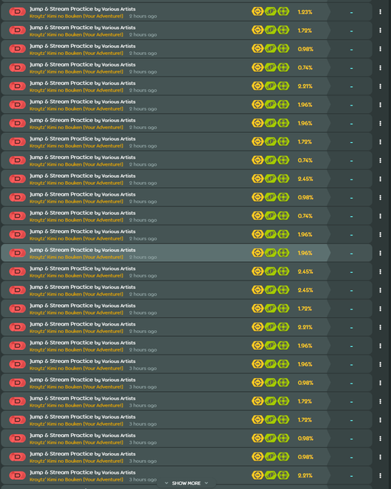The height and width of the screenshot is (489, 391).
Task: Open Jump & Stream Practice title in 1.96% '3 hours ago' row
Action: pos(83,361)
